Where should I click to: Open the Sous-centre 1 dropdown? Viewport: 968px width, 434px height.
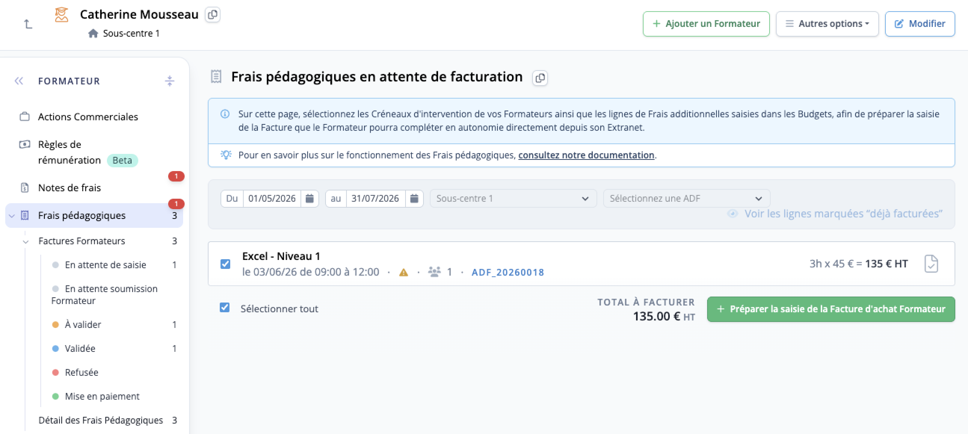(x=513, y=198)
